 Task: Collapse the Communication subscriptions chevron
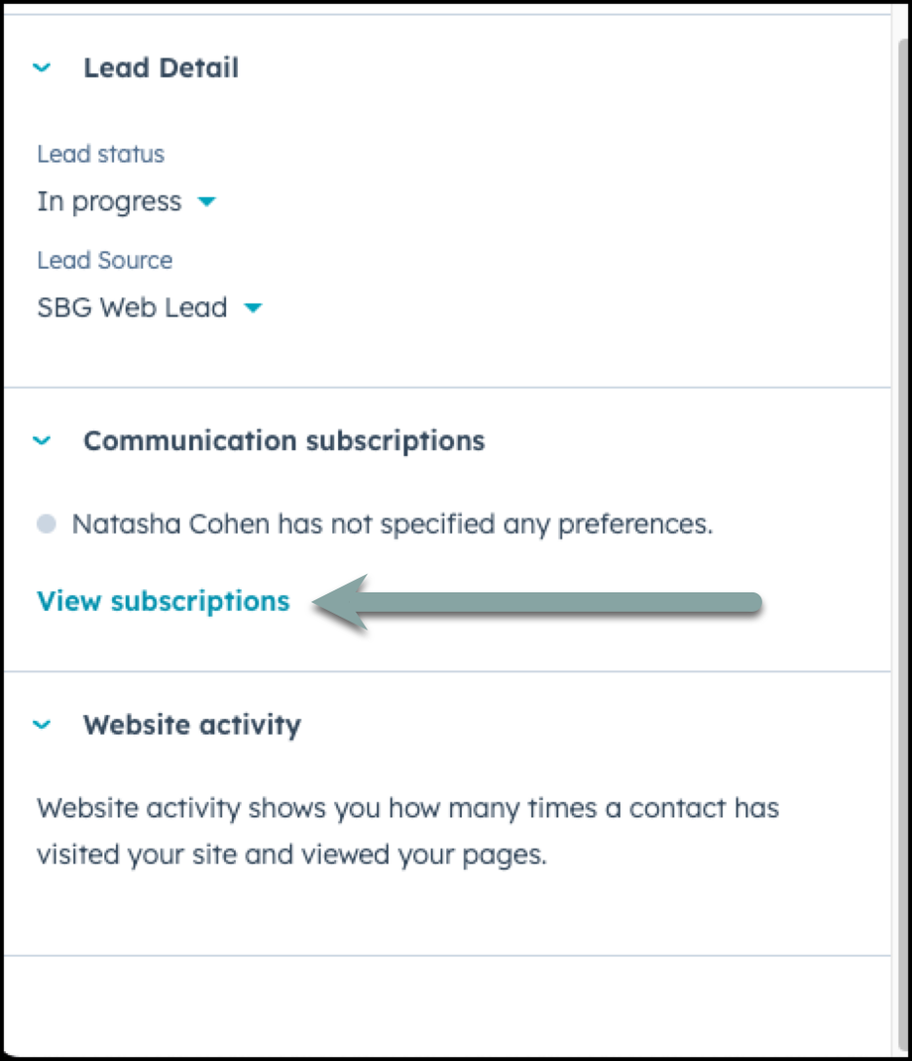pos(42,441)
